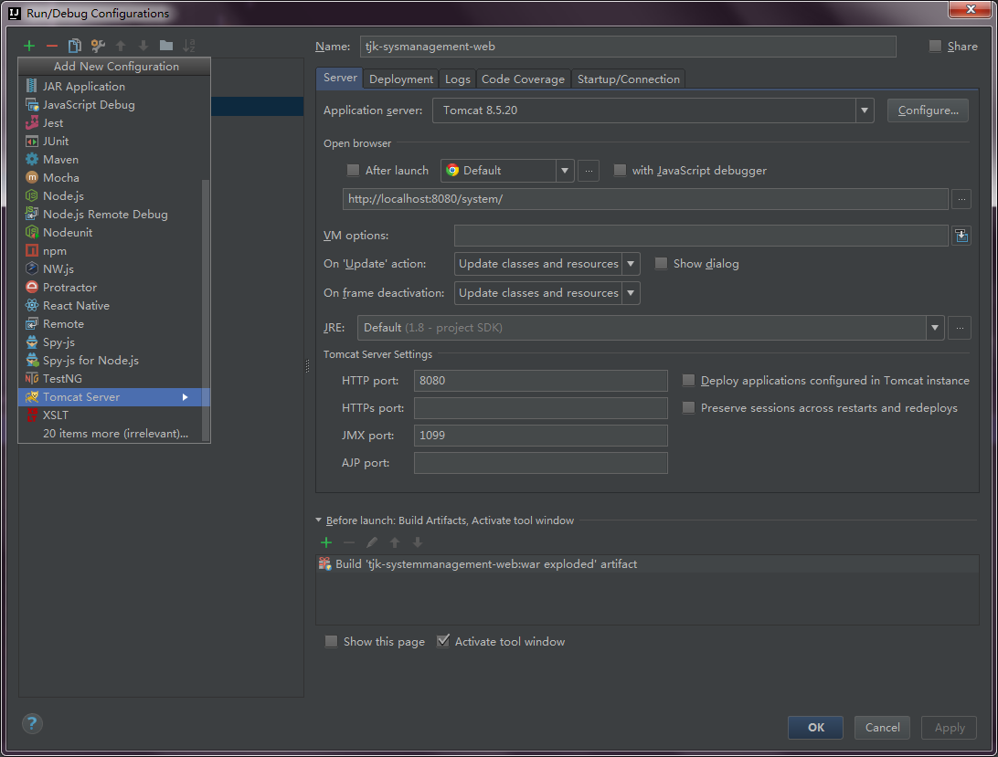The width and height of the screenshot is (998, 757).
Task: Open the Default browser dropdown
Action: [564, 171]
